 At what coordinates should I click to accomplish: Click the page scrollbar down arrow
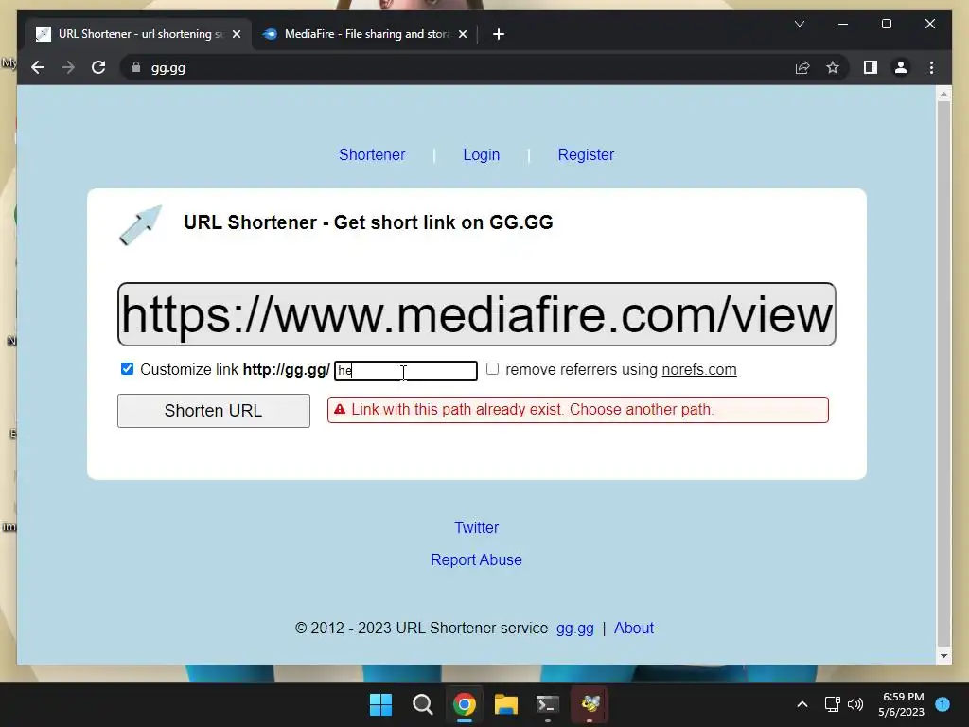[x=943, y=656]
